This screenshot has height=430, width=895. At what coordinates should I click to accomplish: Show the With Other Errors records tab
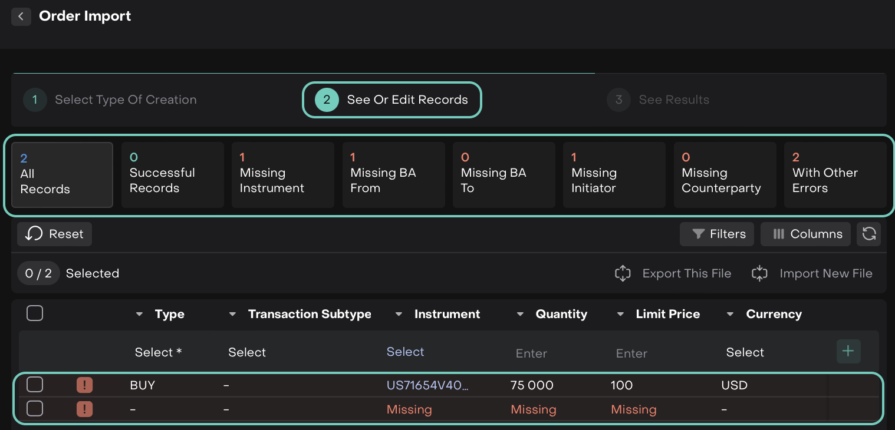coord(834,175)
